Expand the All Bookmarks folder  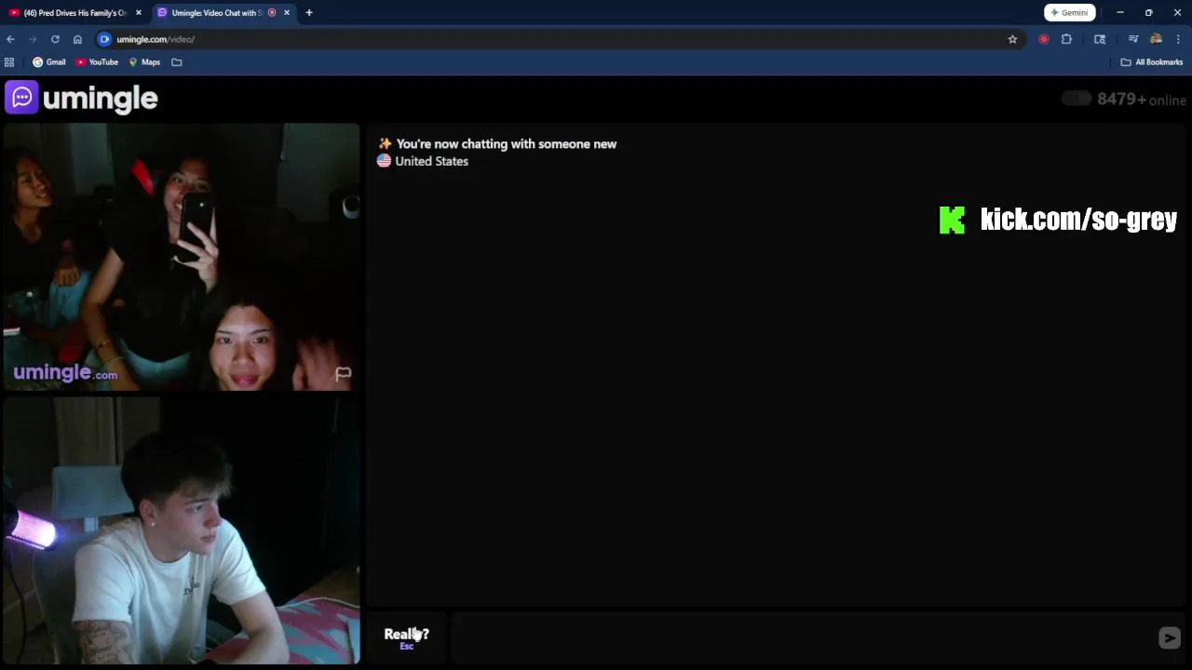click(1152, 62)
